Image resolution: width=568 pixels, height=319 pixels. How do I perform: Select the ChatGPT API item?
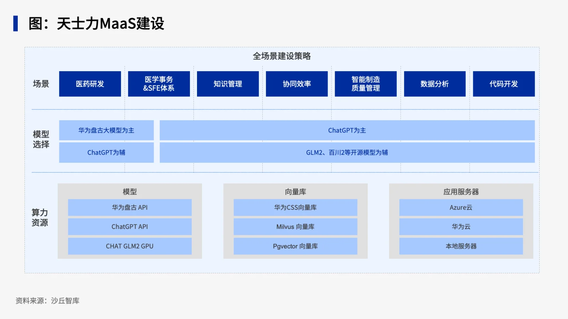[x=130, y=226]
